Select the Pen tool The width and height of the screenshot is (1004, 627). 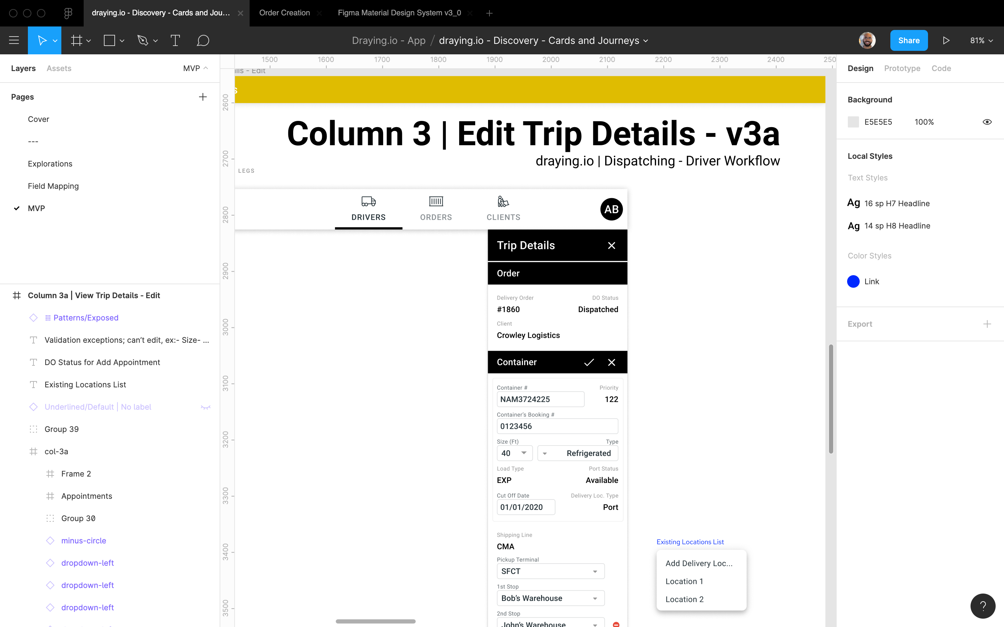pyautogui.click(x=143, y=41)
